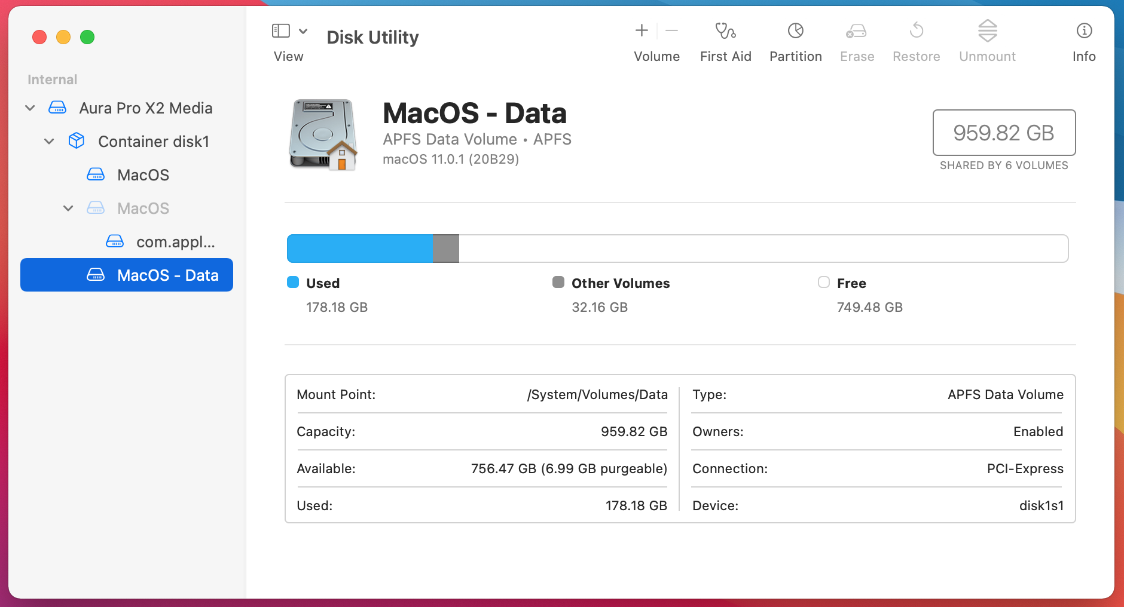The height and width of the screenshot is (607, 1124).
Task: Click the white Free legend swatch
Action: pos(824,282)
